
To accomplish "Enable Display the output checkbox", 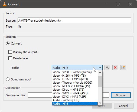I will (10, 52).
